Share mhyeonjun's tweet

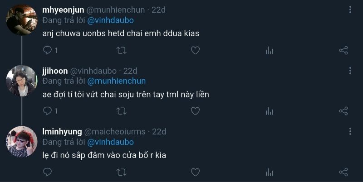pos(343,50)
